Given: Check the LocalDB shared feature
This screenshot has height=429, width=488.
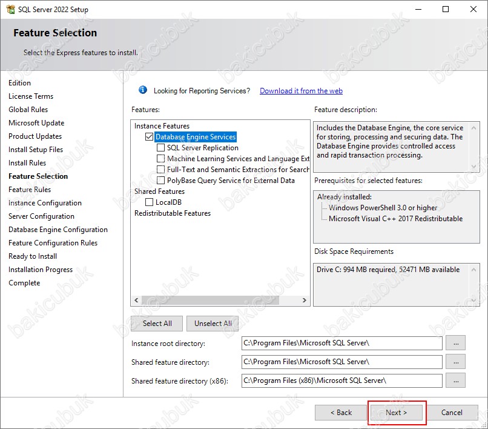Looking at the screenshot, I should pyautogui.click(x=149, y=202).
